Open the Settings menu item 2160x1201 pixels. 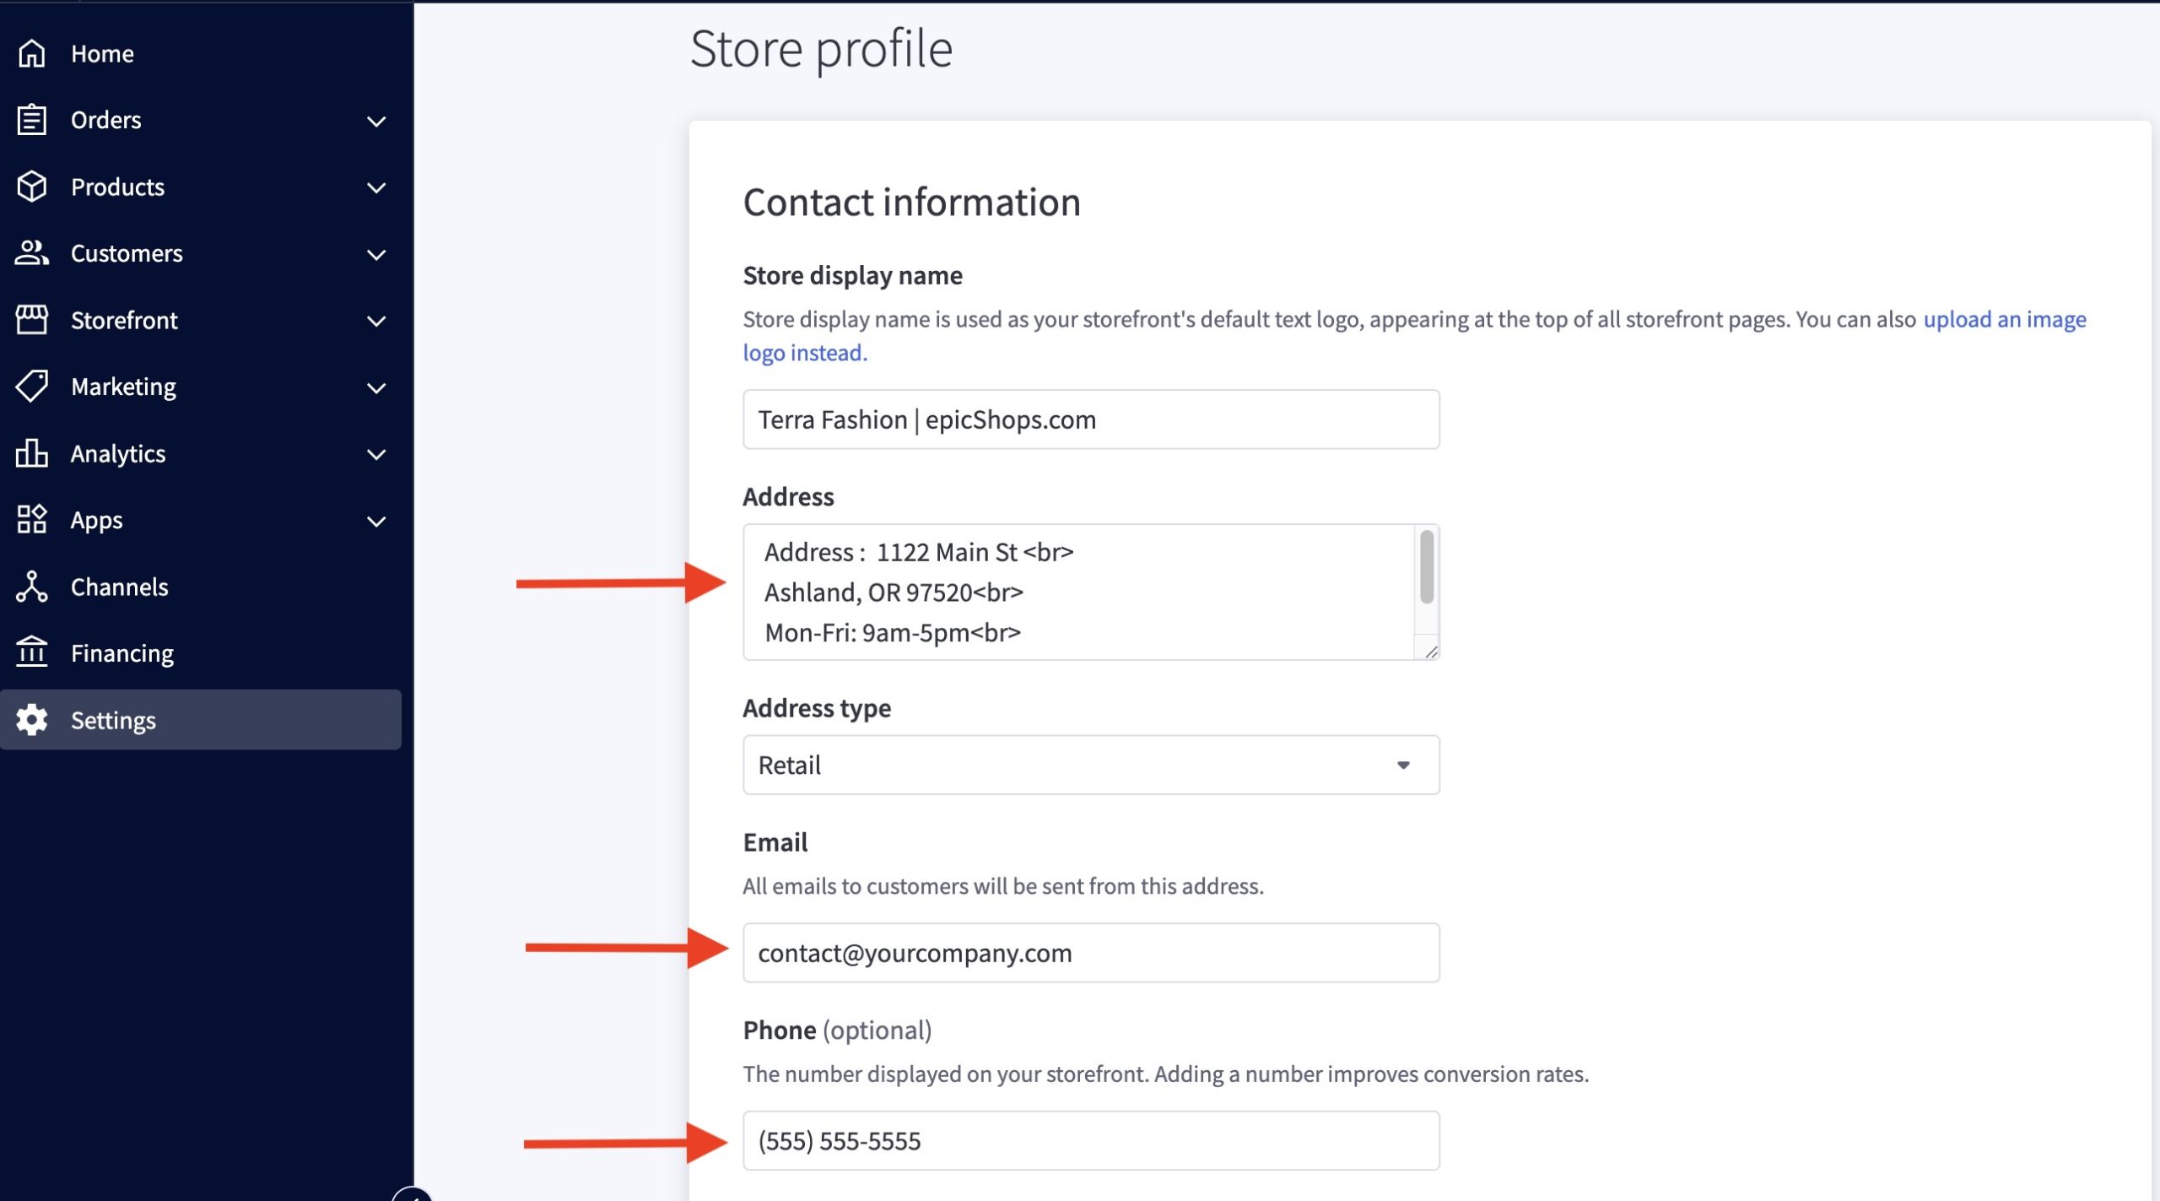coord(113,720)
